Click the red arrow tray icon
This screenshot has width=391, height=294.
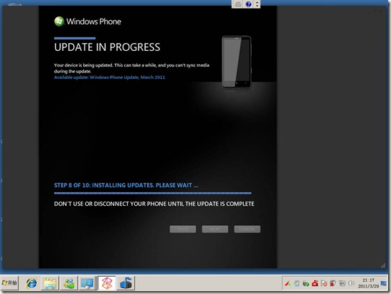(x=288, y=283)
